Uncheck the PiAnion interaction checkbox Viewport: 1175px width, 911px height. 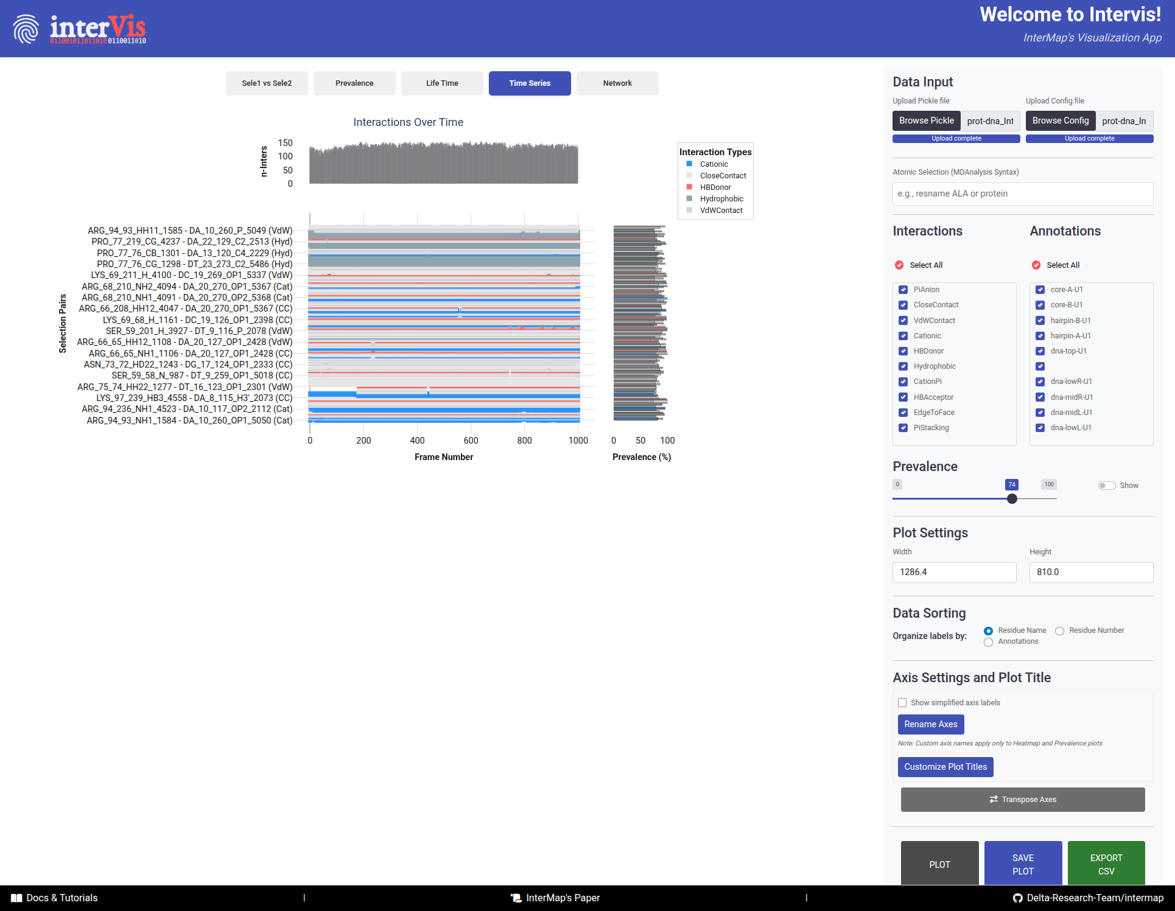[903, 290]
